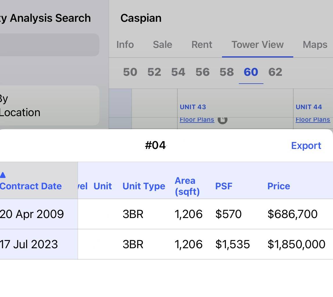This screenshot has height=297, width=333.
Task: Sort by Area (sqft) column header
Action: [187, 186]
